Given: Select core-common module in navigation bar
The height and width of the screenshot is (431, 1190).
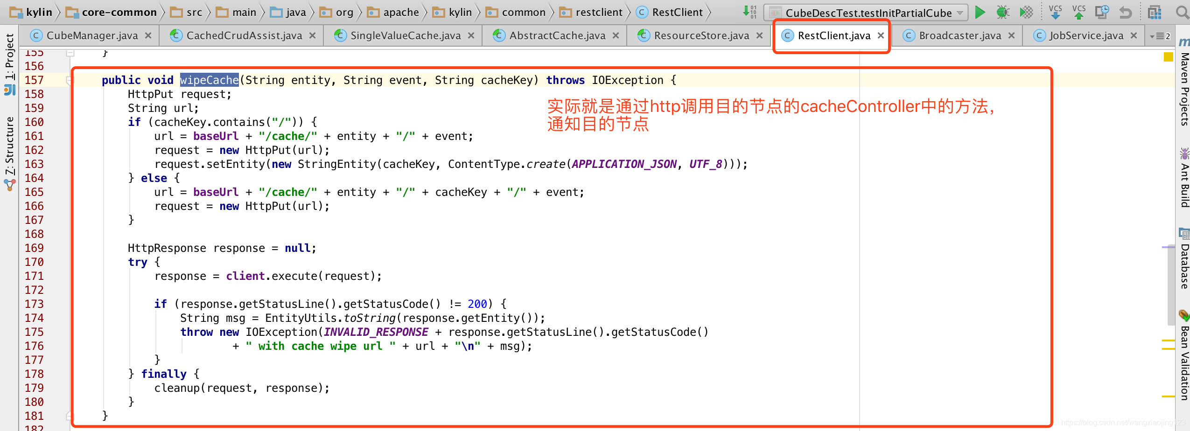Looking at the screenshot, I should pos(111,12).
